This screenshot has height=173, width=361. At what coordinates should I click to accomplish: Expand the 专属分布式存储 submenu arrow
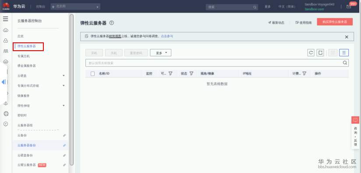(64, 86)
